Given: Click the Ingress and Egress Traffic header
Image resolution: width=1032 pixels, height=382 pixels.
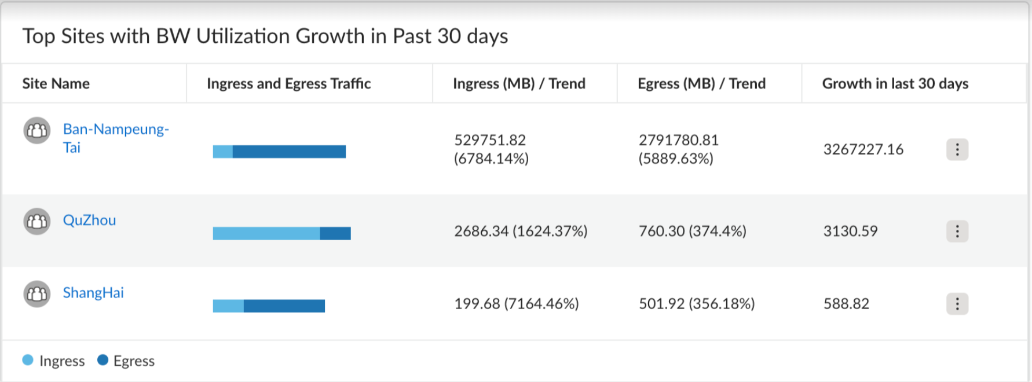Looking at the screenshot, I should click(x=288, y=84).
